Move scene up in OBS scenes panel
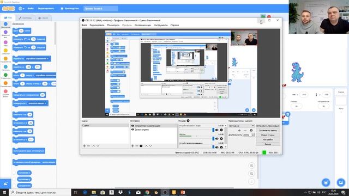349x196 pixels. (94, 146)
